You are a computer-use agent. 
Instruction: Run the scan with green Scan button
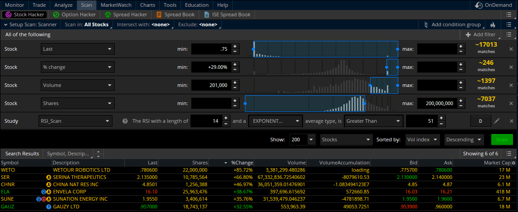click(x=502, y=140)
